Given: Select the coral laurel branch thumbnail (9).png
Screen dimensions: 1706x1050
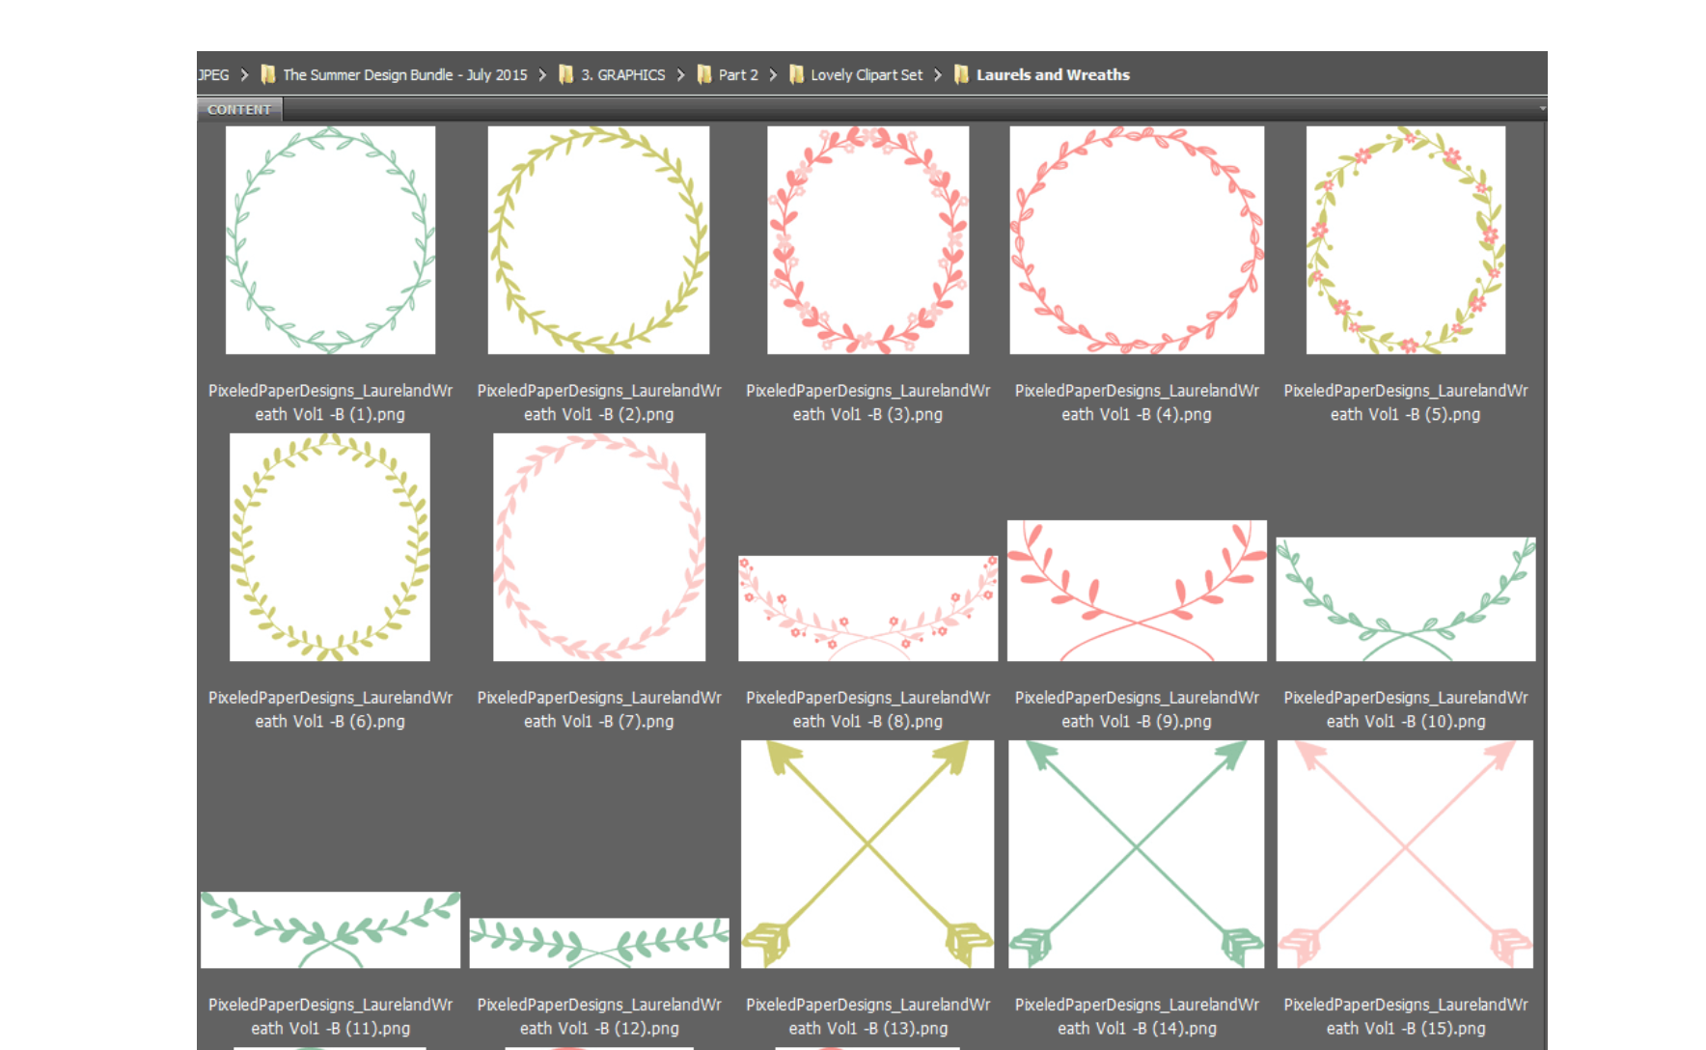Looking at the screenshot, I should (x=1137, y=591).
